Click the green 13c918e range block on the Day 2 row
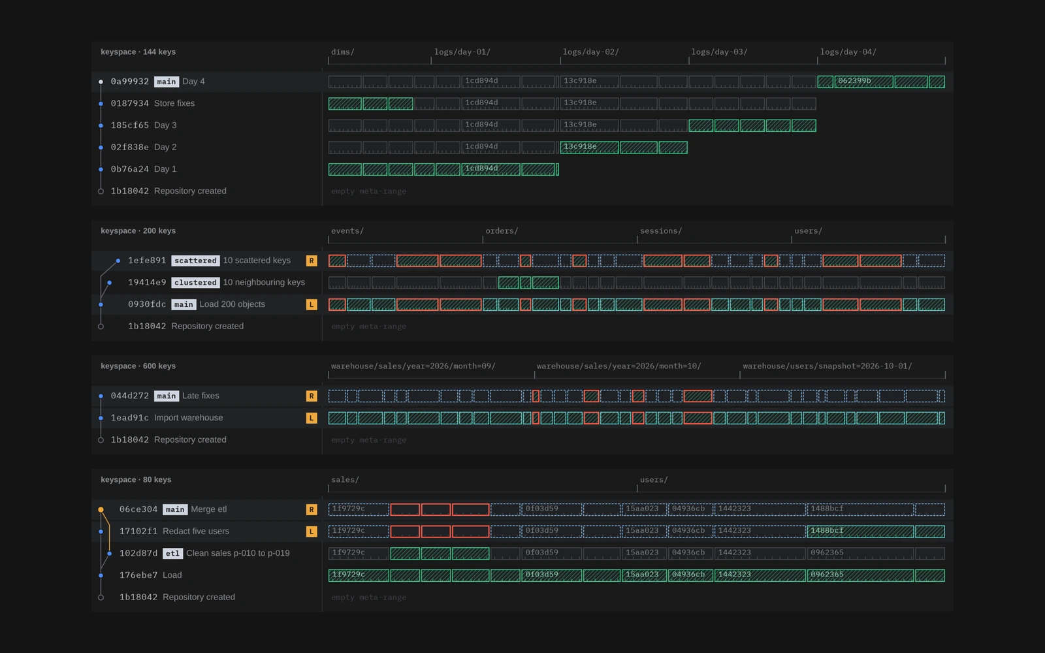 [x=589, y=148]
